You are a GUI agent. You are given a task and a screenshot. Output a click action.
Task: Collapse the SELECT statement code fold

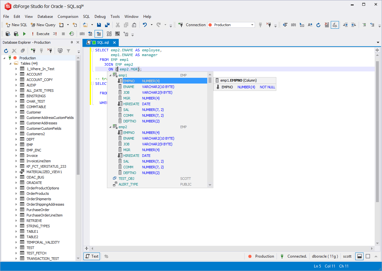click(x=92, y=50)
